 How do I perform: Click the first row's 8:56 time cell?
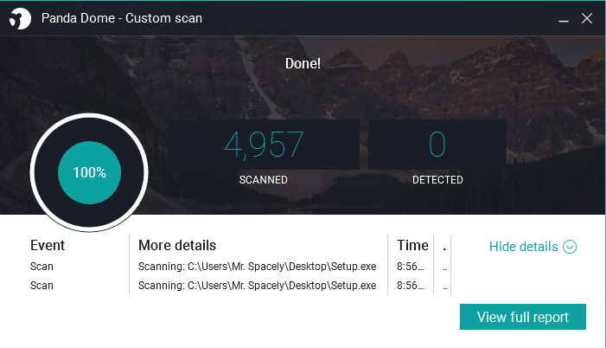tap(411, 267)
